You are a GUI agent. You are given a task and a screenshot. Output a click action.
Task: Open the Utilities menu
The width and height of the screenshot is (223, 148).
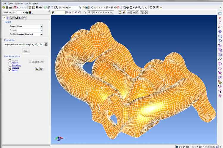(19, 3)
